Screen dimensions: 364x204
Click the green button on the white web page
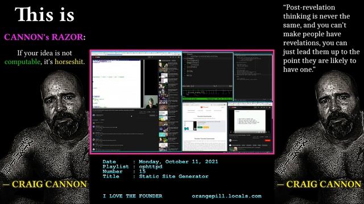click(200, 127)
